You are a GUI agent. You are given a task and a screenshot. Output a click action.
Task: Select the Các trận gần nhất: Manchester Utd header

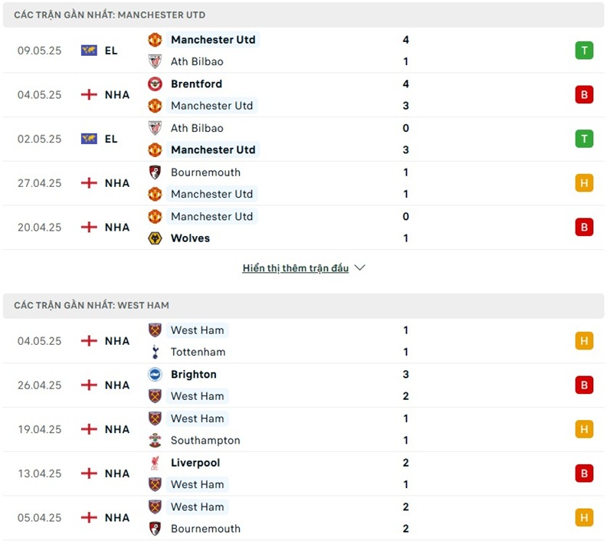110,15
